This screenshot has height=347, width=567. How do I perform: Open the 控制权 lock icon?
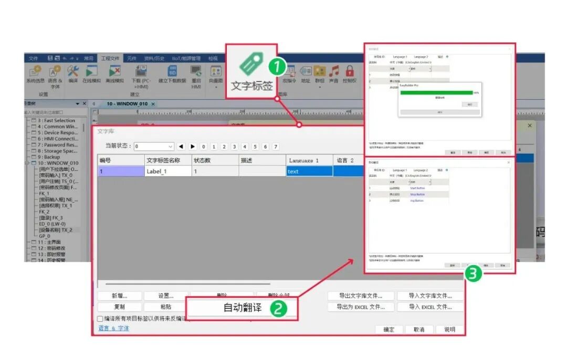(x=349, y=74)
